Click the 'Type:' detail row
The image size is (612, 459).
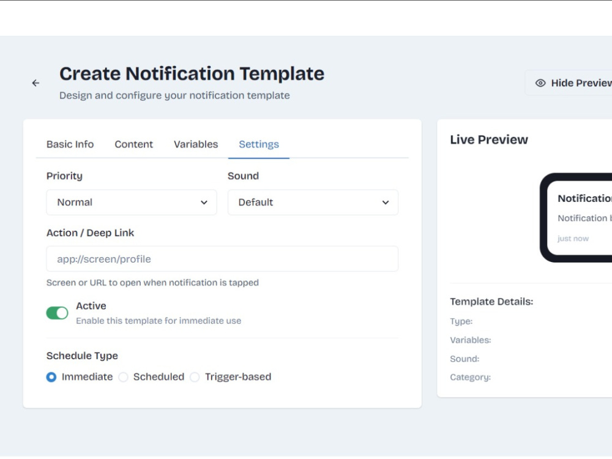(461, 322)
